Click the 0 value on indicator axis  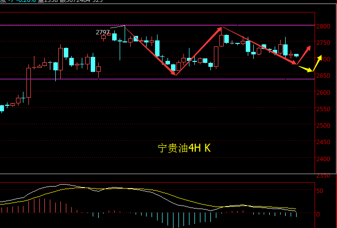(x=318, y=214)
